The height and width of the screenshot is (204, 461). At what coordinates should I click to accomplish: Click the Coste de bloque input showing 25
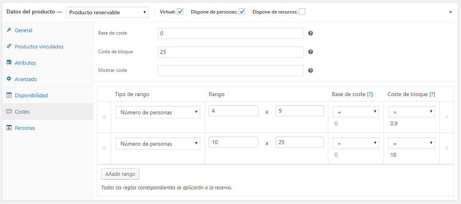(x=230, y=52)
